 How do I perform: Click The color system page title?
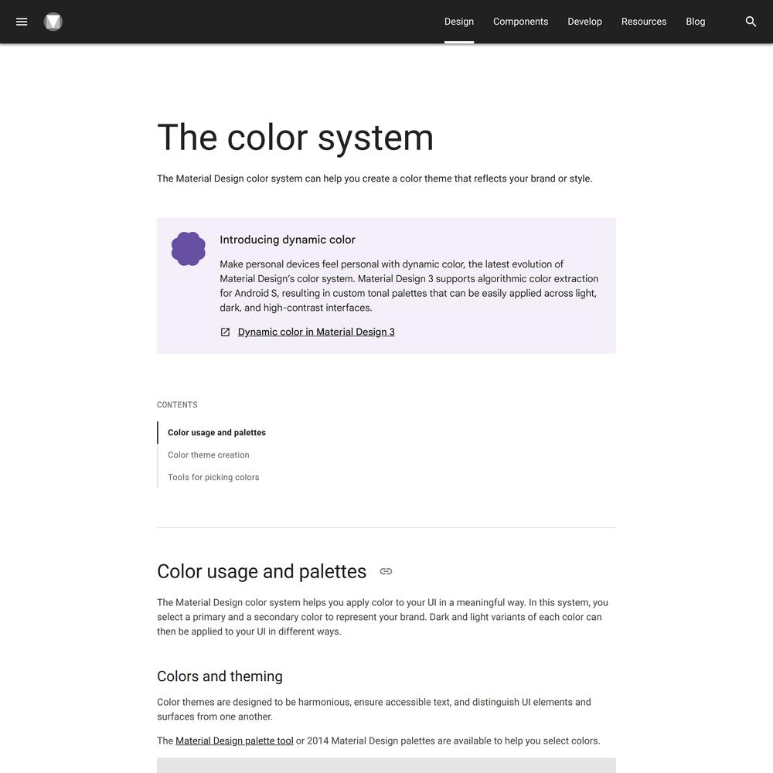[295, 138]
